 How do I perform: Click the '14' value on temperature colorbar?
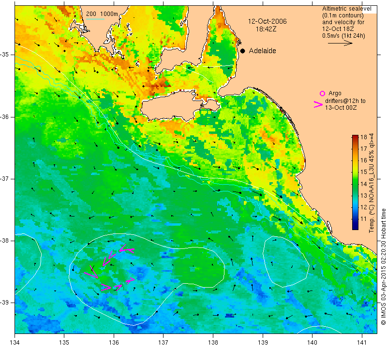tap(364, 184)
